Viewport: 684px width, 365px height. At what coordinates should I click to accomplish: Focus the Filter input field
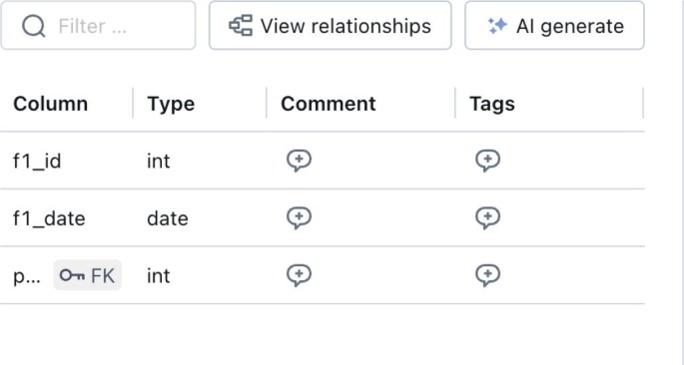tap(98, 25)
